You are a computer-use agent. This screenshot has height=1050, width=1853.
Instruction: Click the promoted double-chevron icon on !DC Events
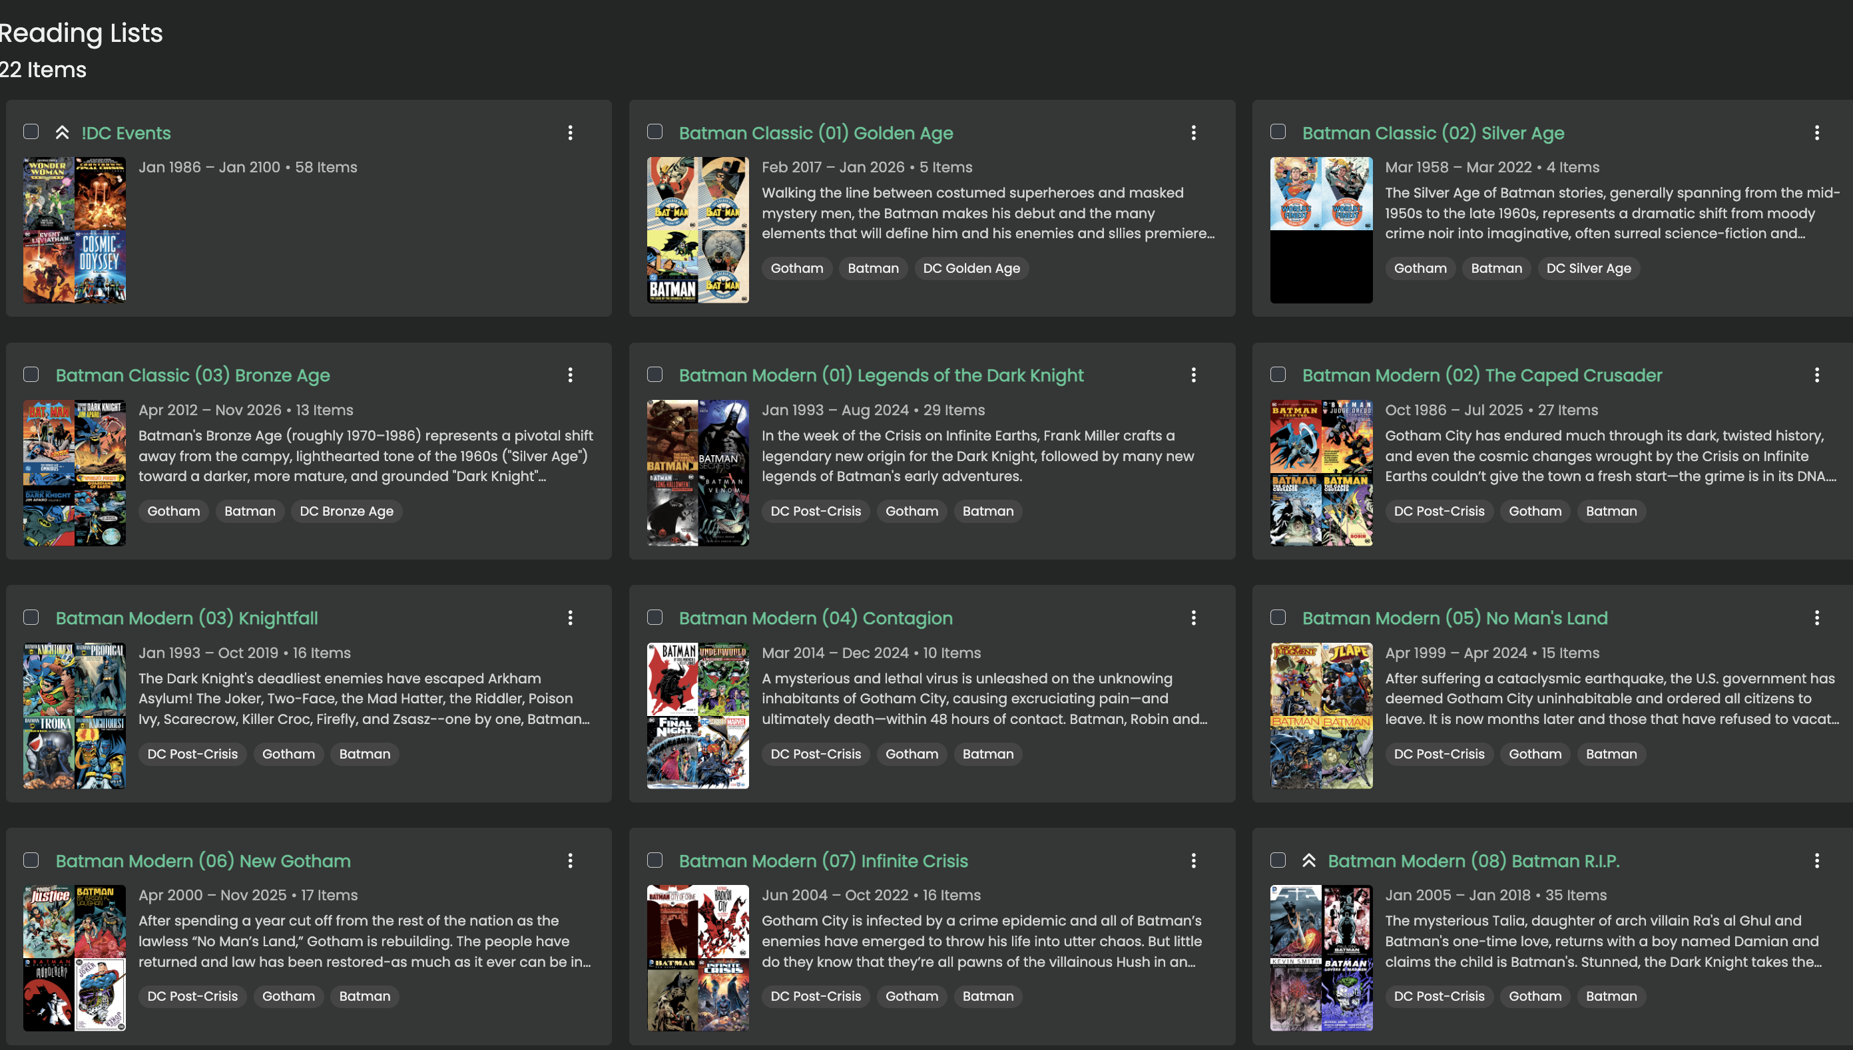(62, 132)
